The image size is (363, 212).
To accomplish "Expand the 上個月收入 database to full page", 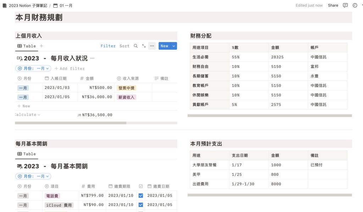I will [x=144, y=46].
